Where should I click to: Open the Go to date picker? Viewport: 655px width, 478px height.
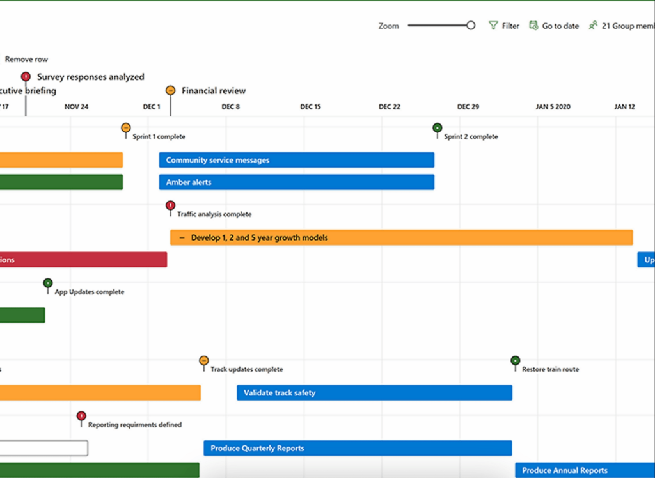[554, 26]
